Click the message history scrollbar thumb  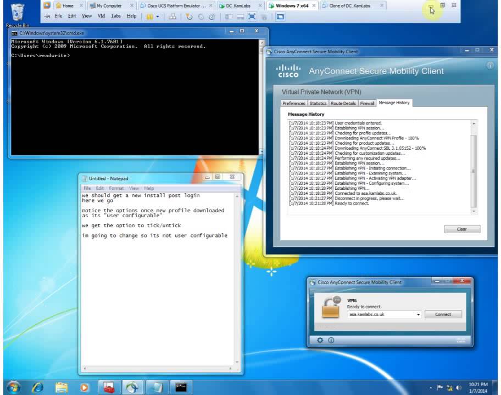pyautogui.click(x=474, y=171)
